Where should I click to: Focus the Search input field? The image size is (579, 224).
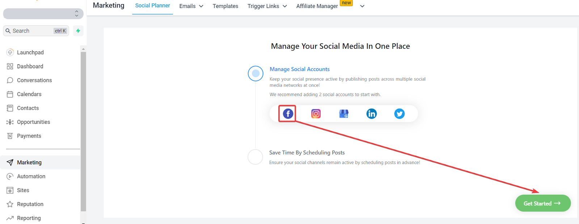tap(36, 31)
